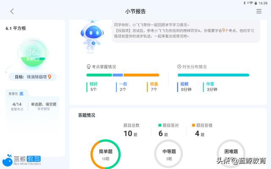Click the 目标: 待消除弱项 9 pill
This screenshot has height=169, width=271.
click(33, 77)
